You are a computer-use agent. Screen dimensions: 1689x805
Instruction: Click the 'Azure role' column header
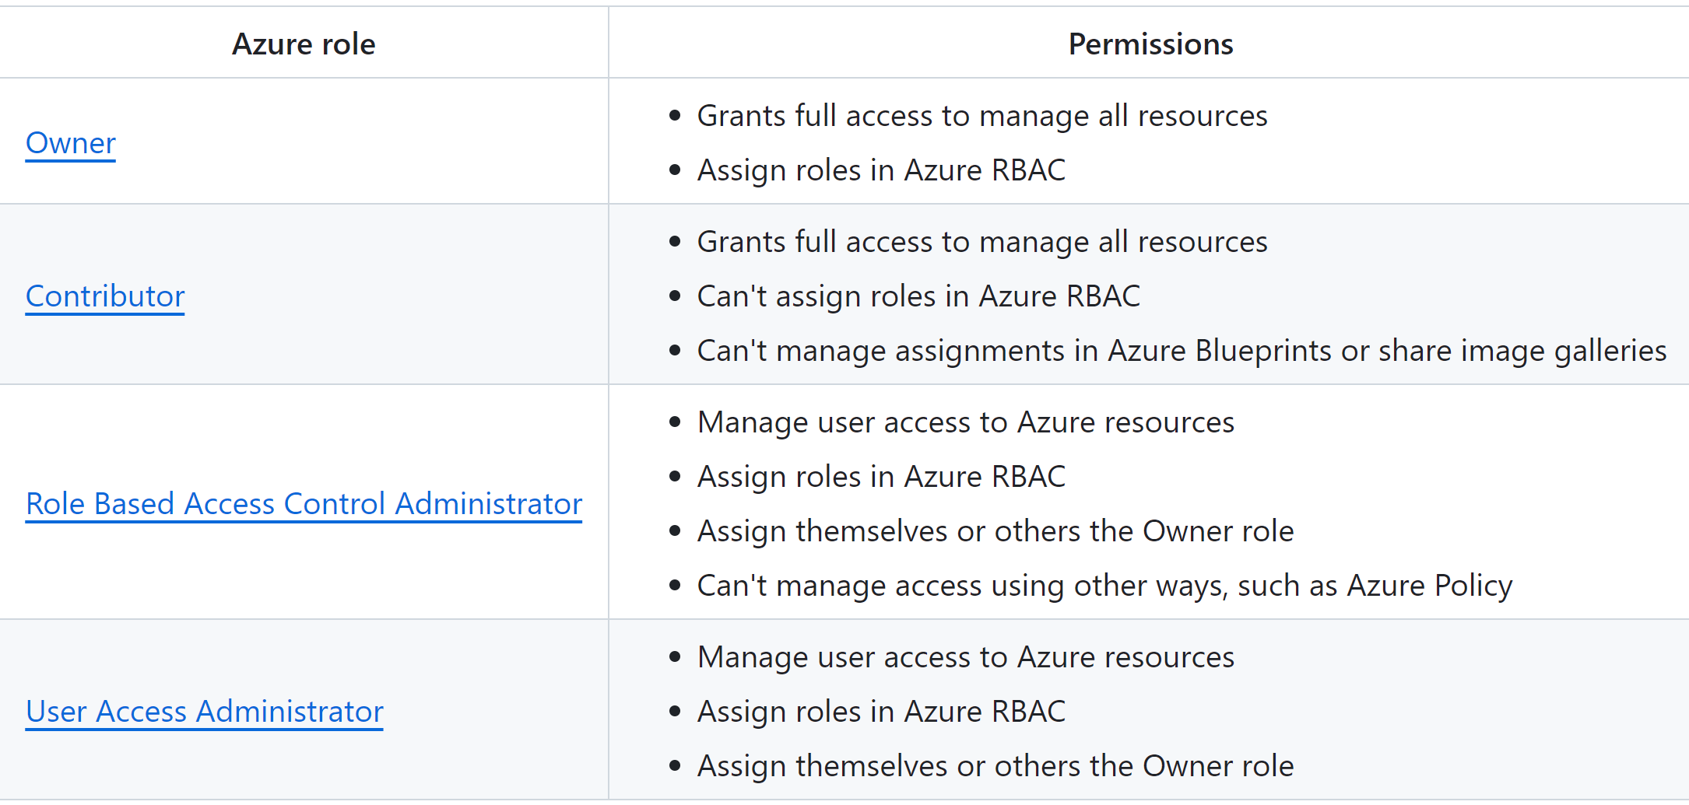point(304,44)
